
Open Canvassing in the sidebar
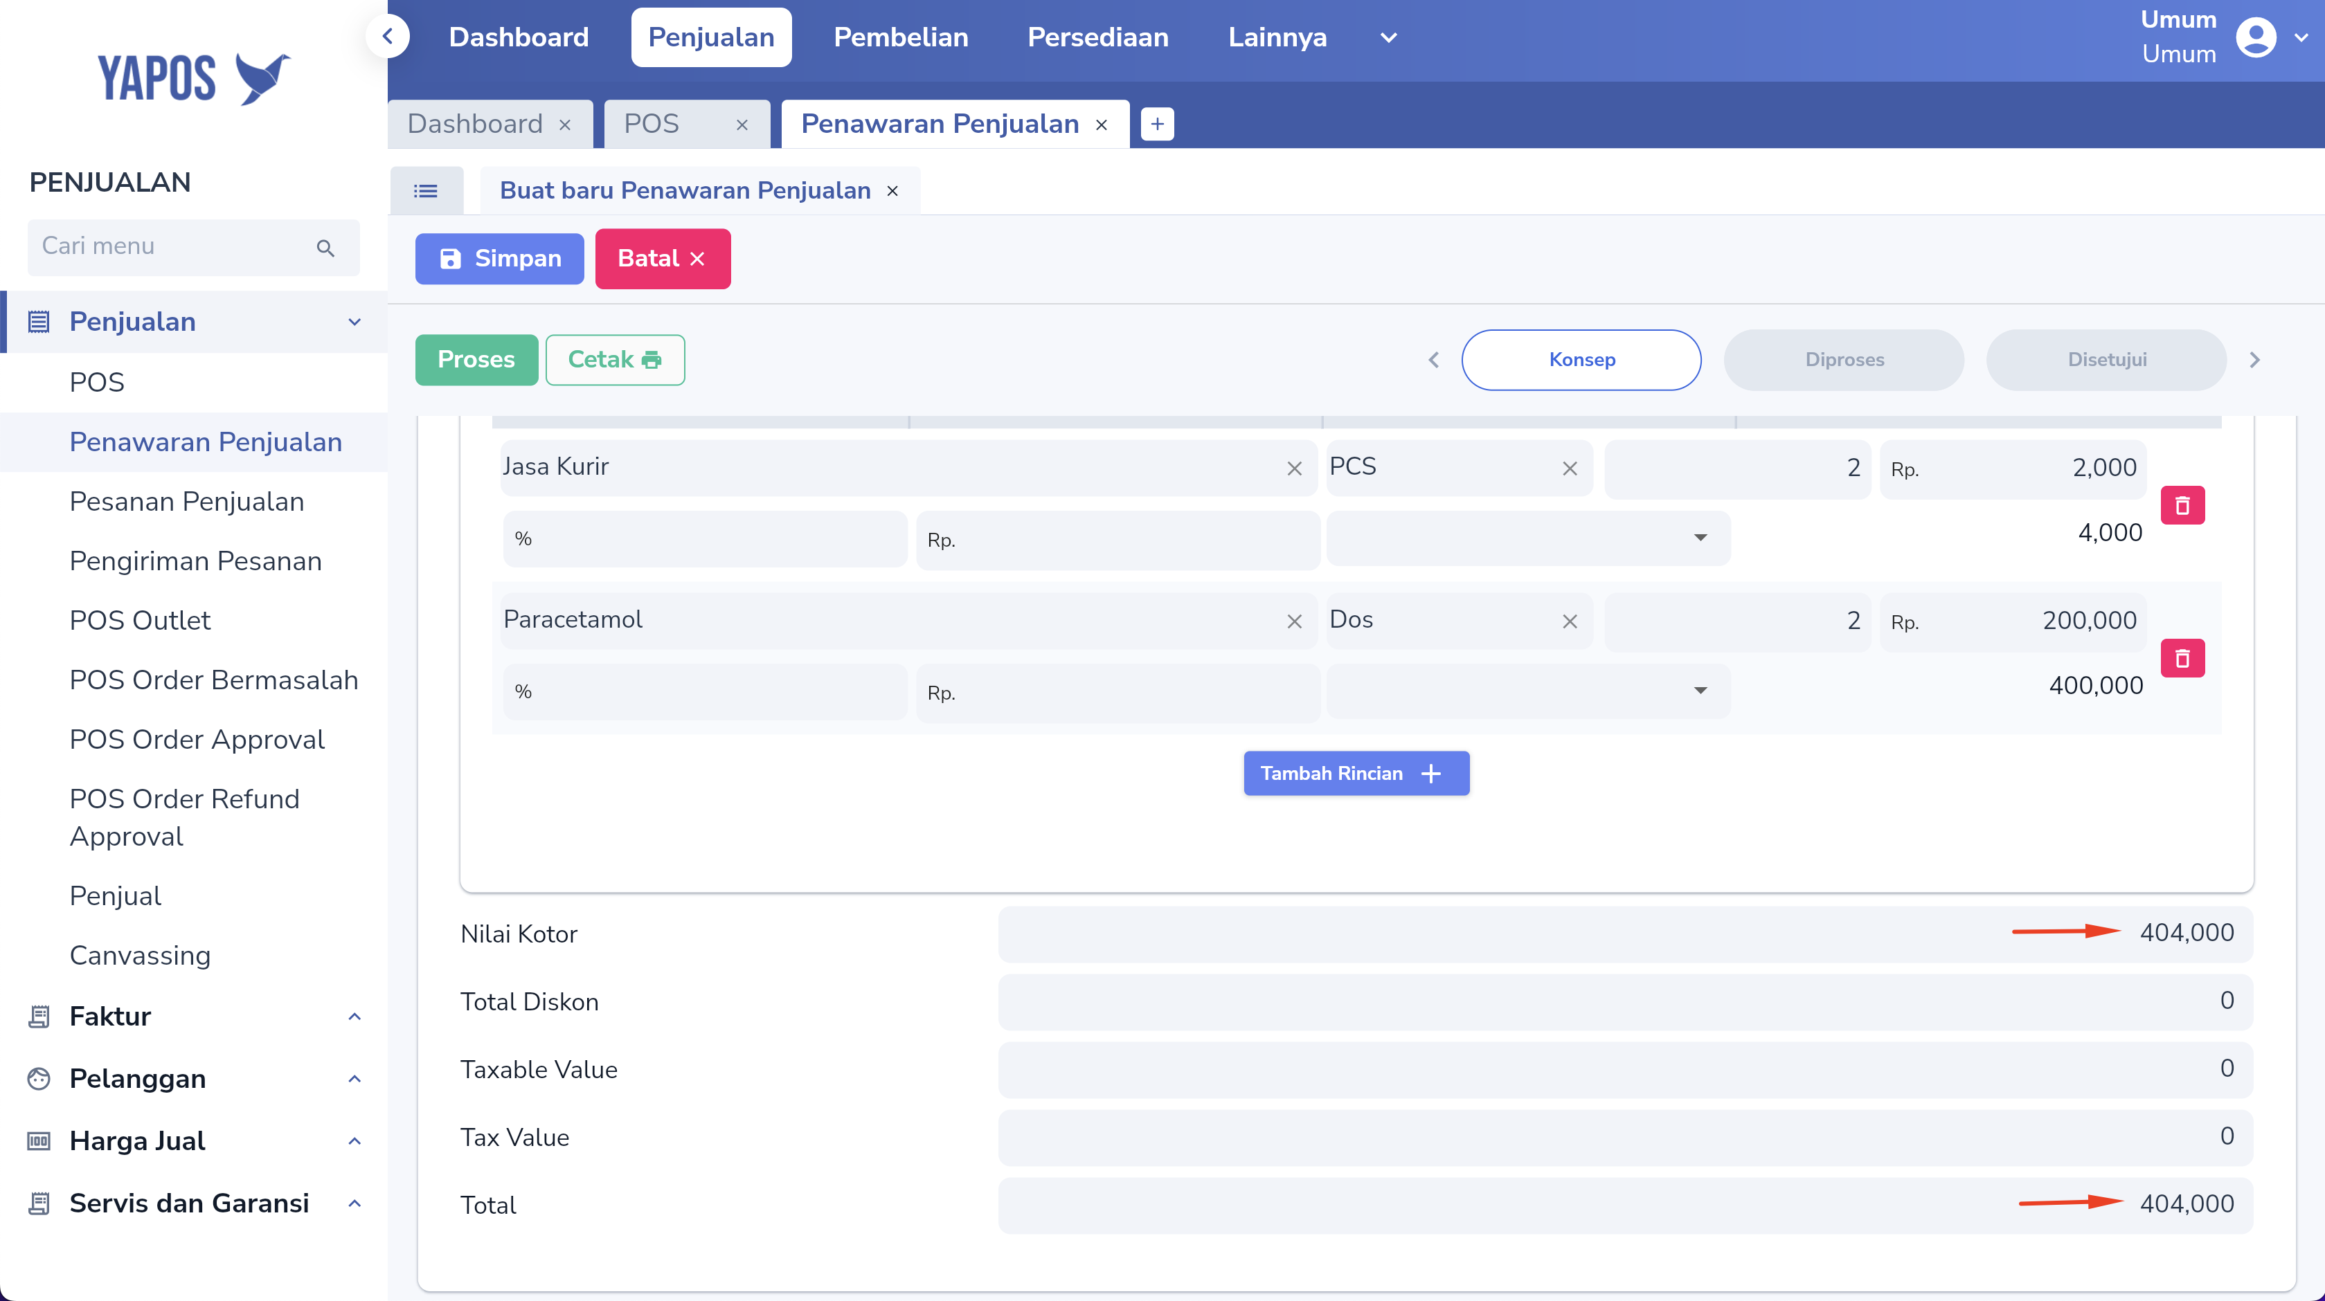pos(140,956)
